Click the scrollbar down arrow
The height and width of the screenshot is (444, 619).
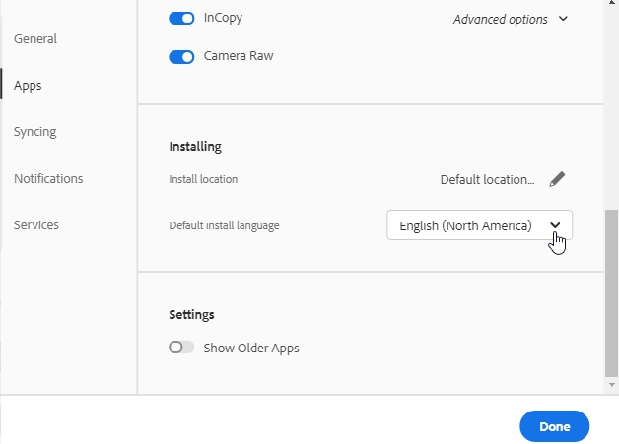(611, 385)
